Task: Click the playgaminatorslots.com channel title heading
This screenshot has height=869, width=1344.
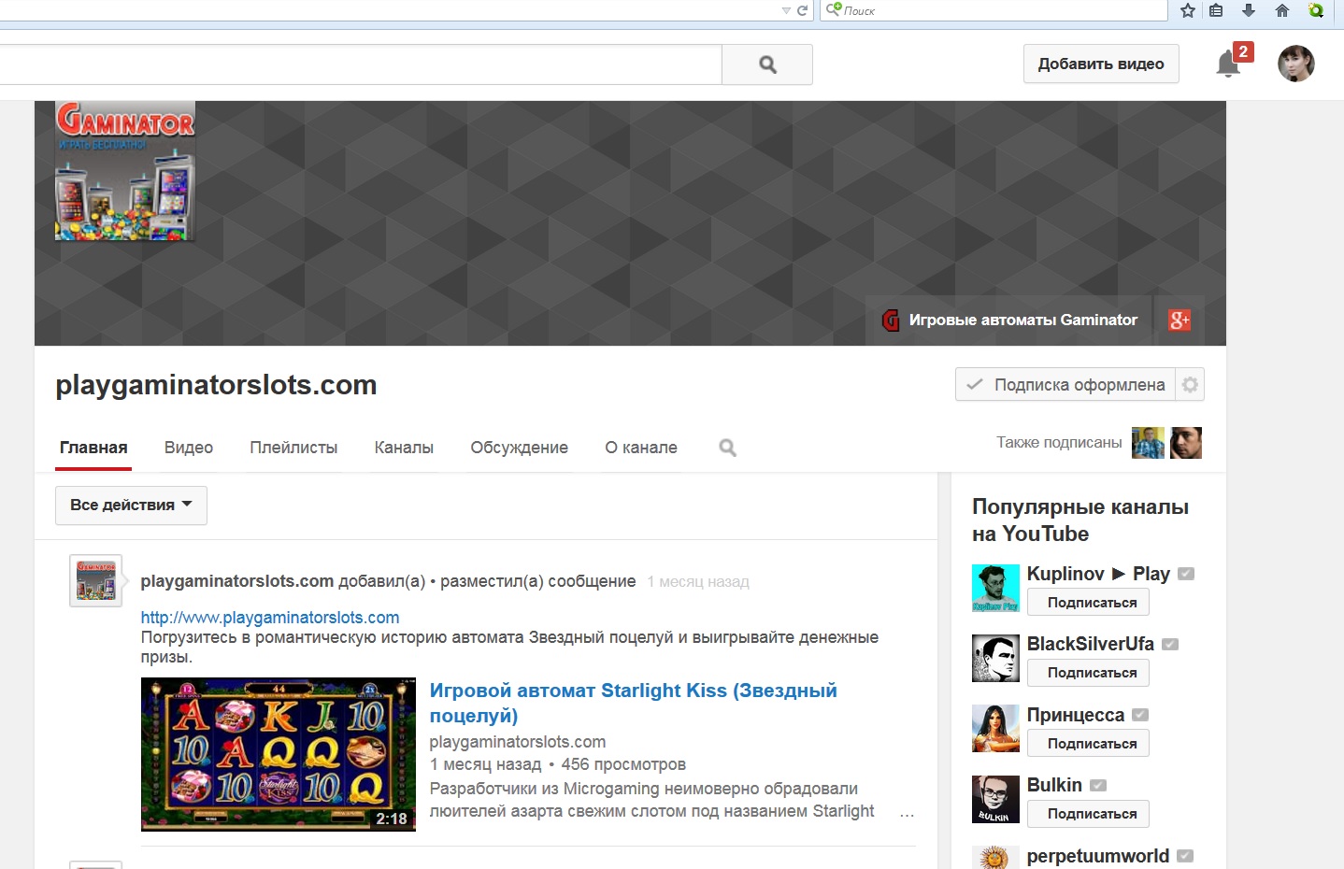Action: click(x=216, y=385)
